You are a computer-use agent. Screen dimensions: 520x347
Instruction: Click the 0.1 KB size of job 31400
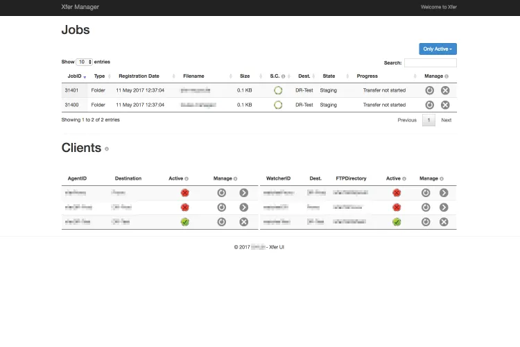point(245,105)
